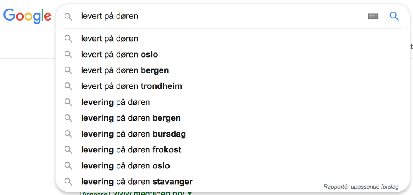This screenshot has width=413, height=195.
Task: Click the blue search magnifier button
Action: click(x=394, y=16)
